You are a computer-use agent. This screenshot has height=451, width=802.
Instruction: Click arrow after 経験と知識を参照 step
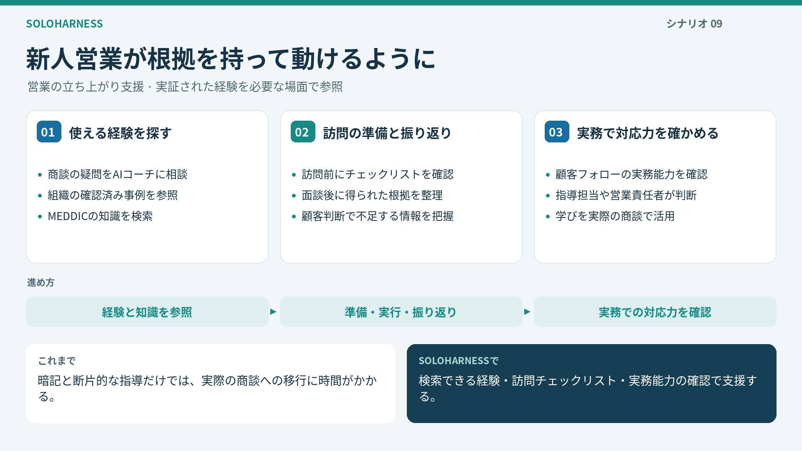273,312
